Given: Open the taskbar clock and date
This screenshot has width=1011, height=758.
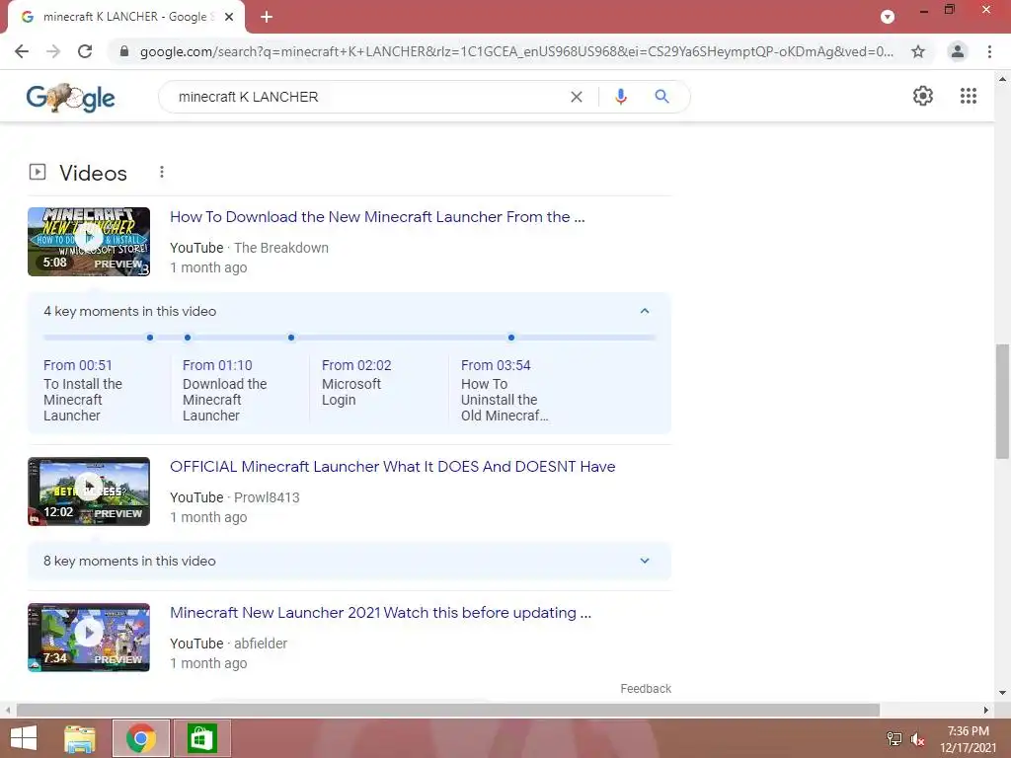Looking at the screenshot, I should [x=969, y=739].
